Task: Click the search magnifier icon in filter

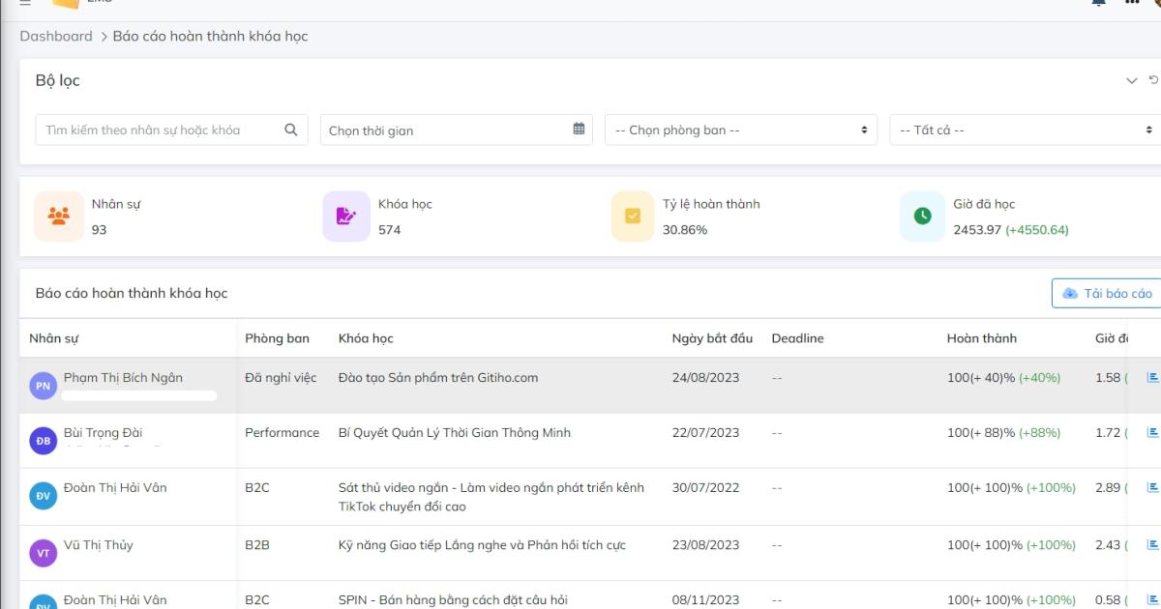Action: (x=290, y=130)
